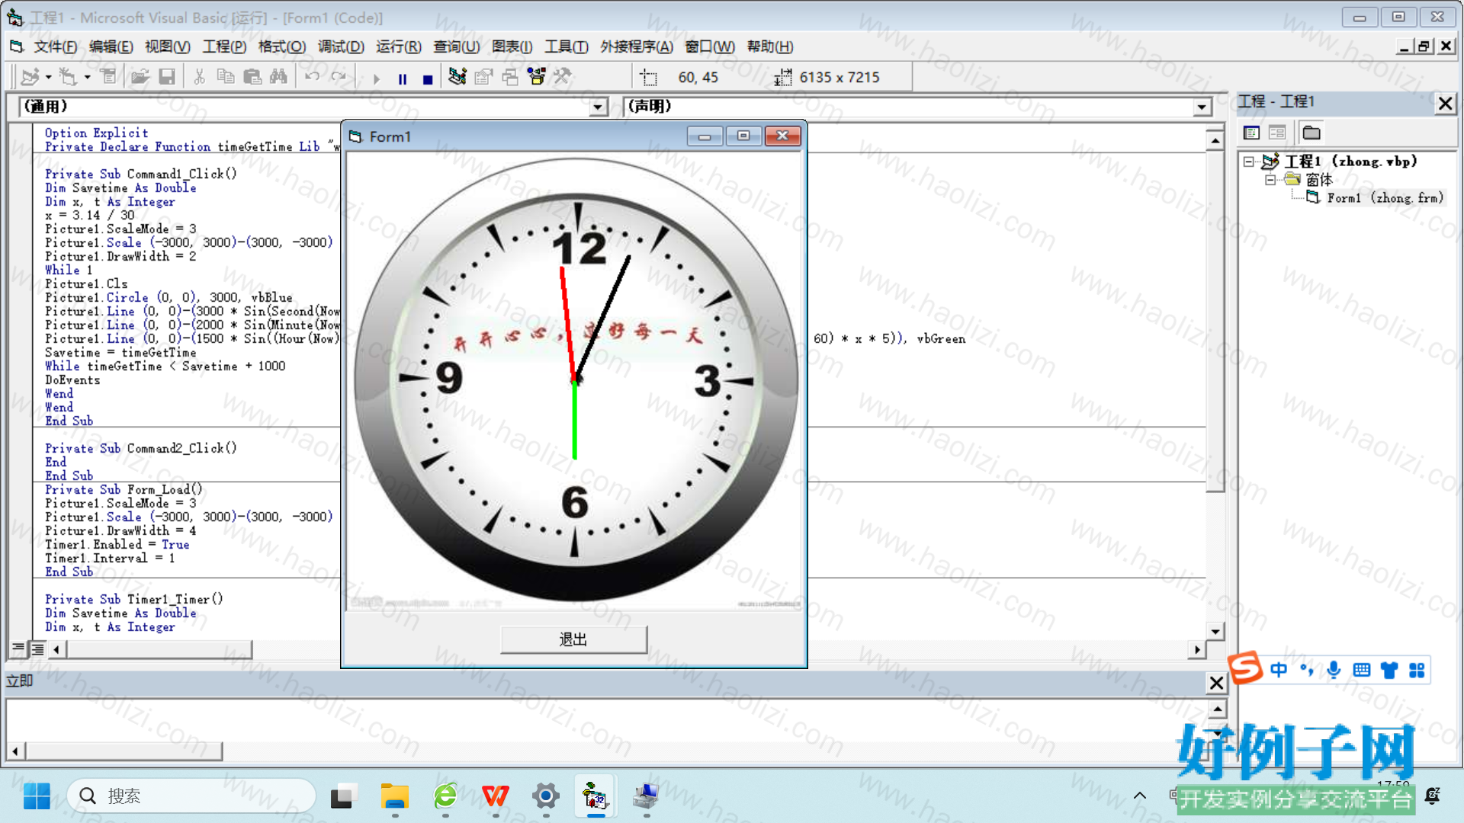
Task: Open the Menu Editor from toolbar
Action: point(108,77)
